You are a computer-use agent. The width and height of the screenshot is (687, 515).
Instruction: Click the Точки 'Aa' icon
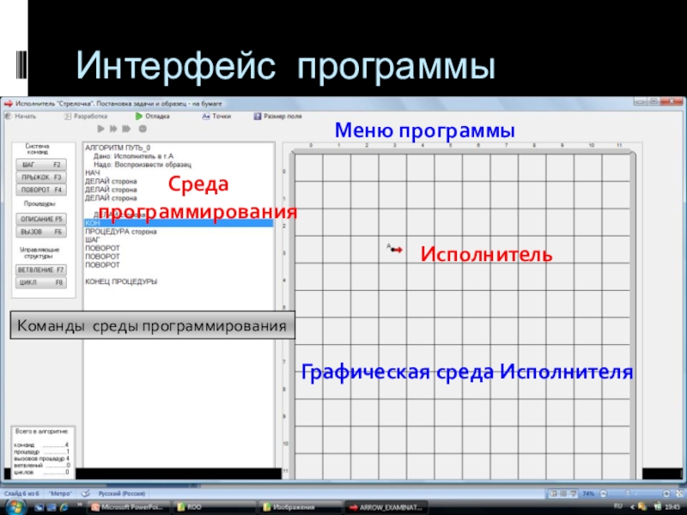[206, 116]
